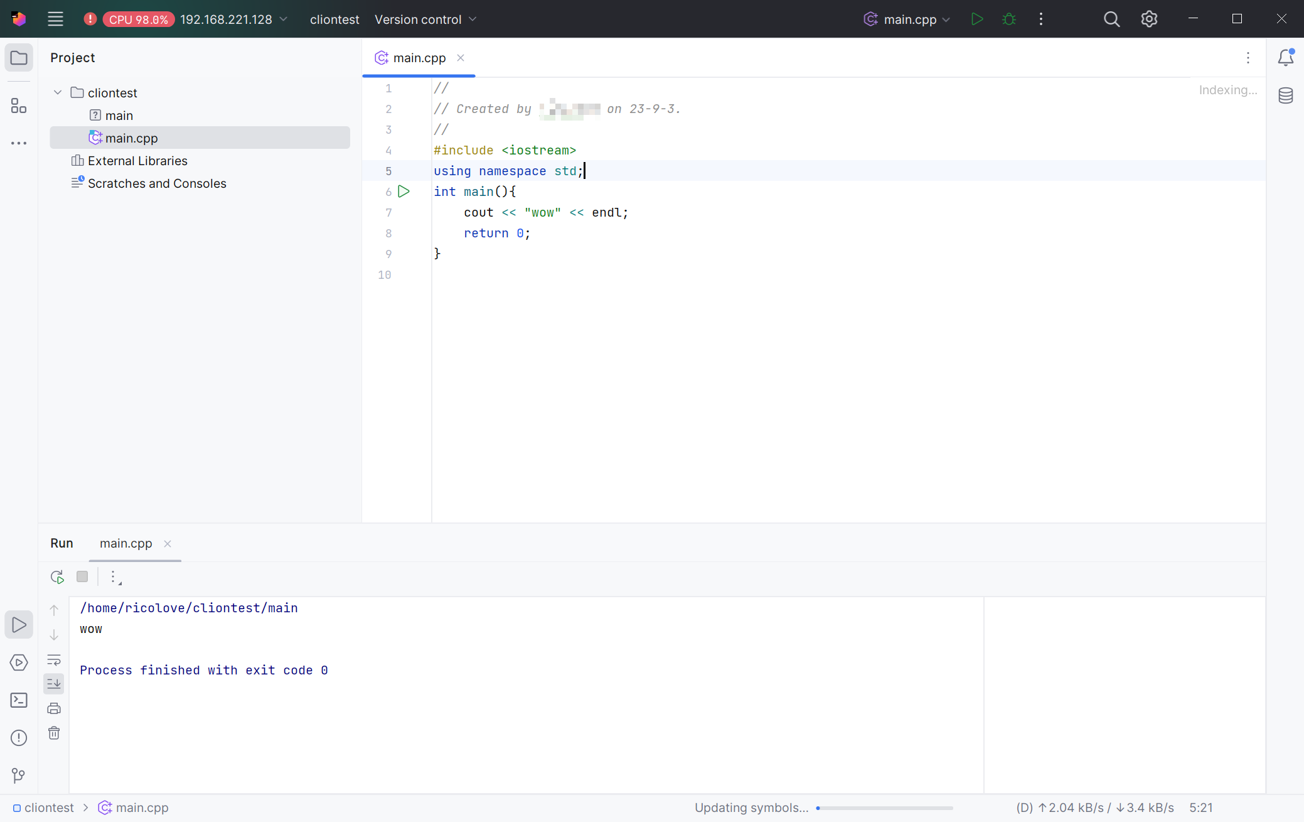
Task: Stop the running process
Action: coord(82,576)
